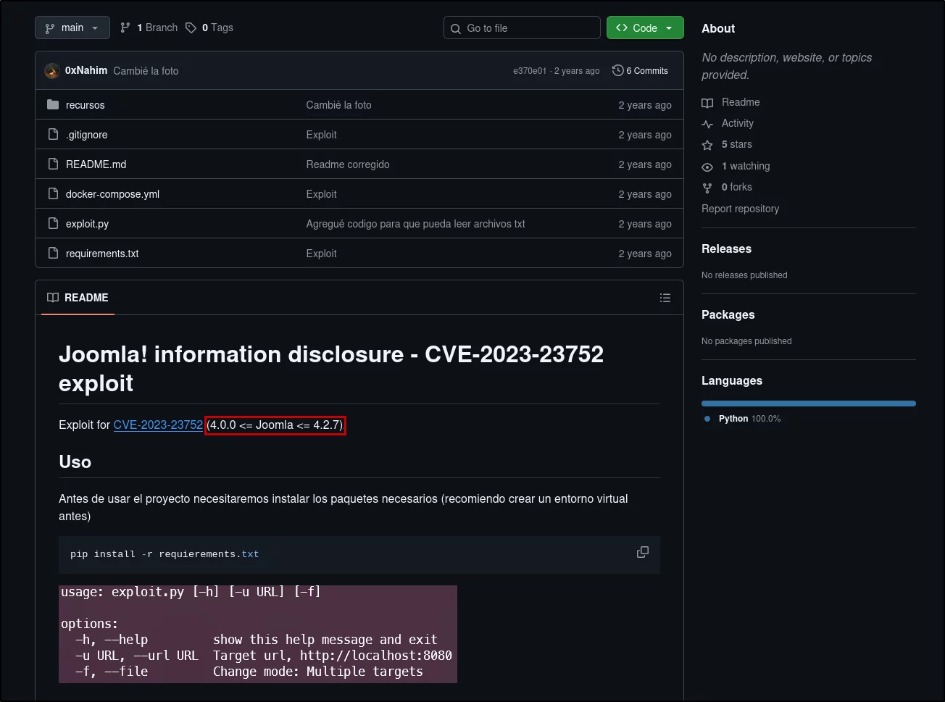This screenshot has height=702, width=945.
Task: Click the 6 Commits history icon
Action: (x=617, y=70)
